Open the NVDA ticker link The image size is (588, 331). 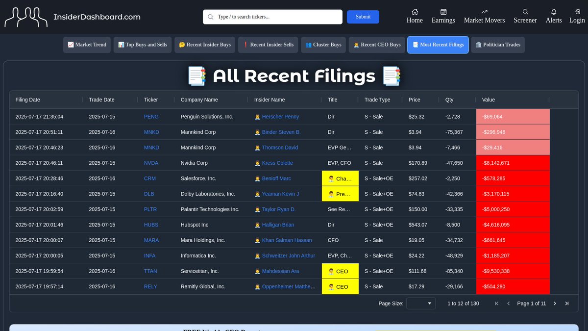(151, 163)
